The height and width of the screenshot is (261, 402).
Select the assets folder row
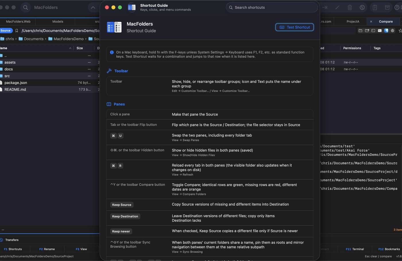point(50,62)
